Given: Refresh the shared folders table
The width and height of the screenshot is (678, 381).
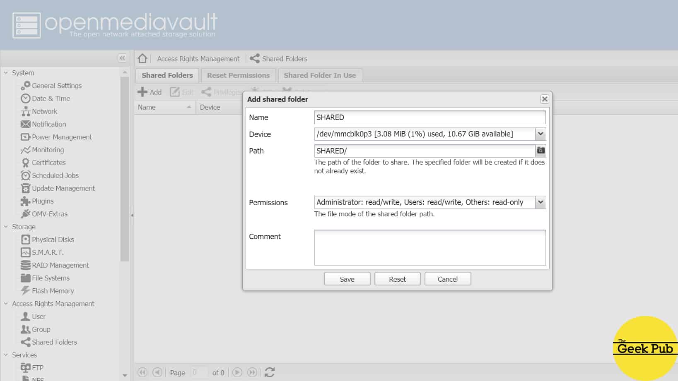Looking at the screenshot, I should [270, 372].
